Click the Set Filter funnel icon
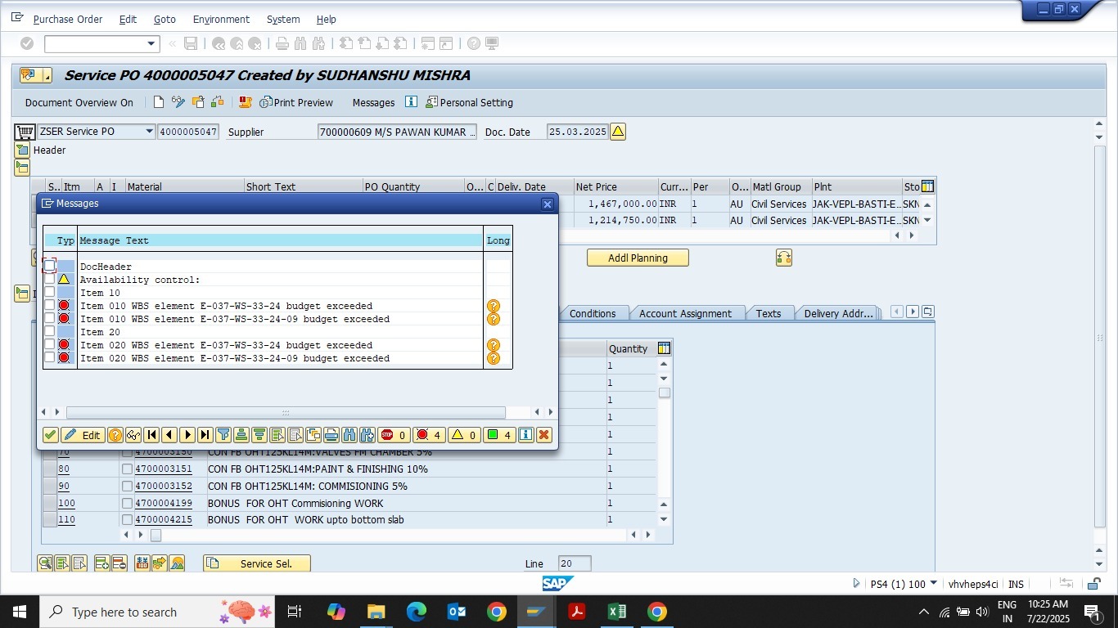The width and height of the screenshot is (1118, 628). [x=223, y=435]
